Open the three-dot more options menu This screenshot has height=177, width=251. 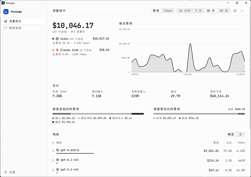[242, 11]
